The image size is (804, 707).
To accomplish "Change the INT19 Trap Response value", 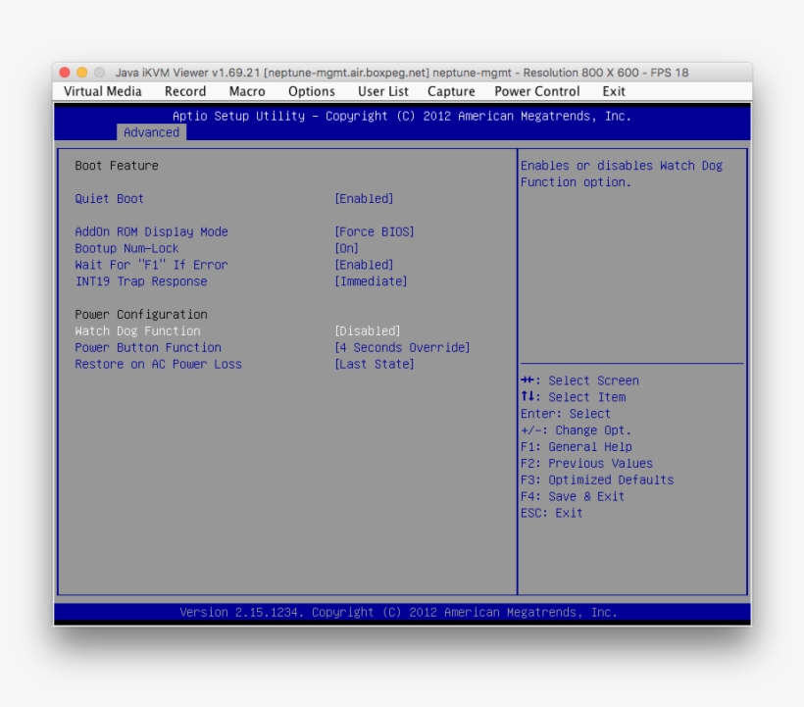I will pos(371,281).
